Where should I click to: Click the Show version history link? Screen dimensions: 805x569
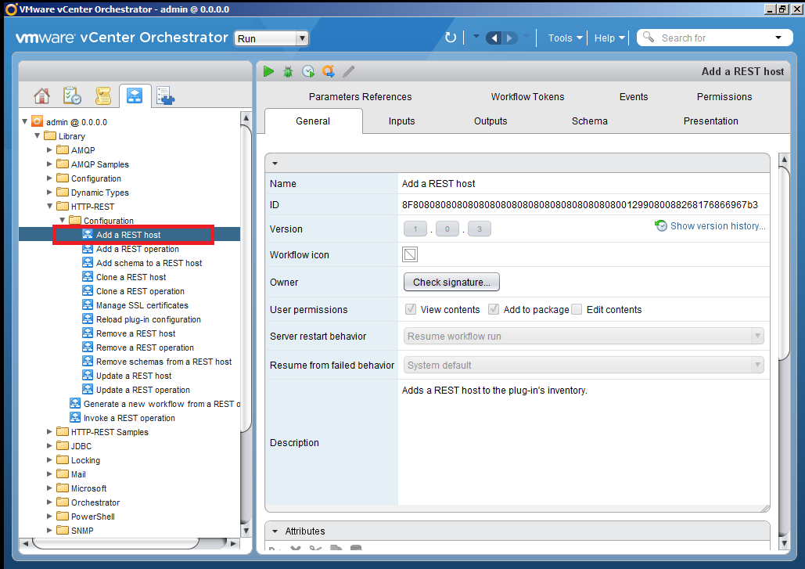pyautogui.click(x=717, y=226)
